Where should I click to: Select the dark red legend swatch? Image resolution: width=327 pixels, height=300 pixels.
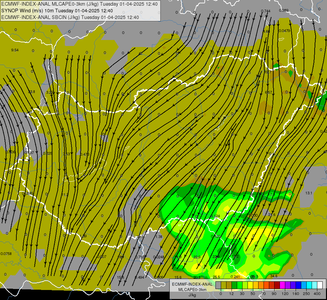point(277,285)
